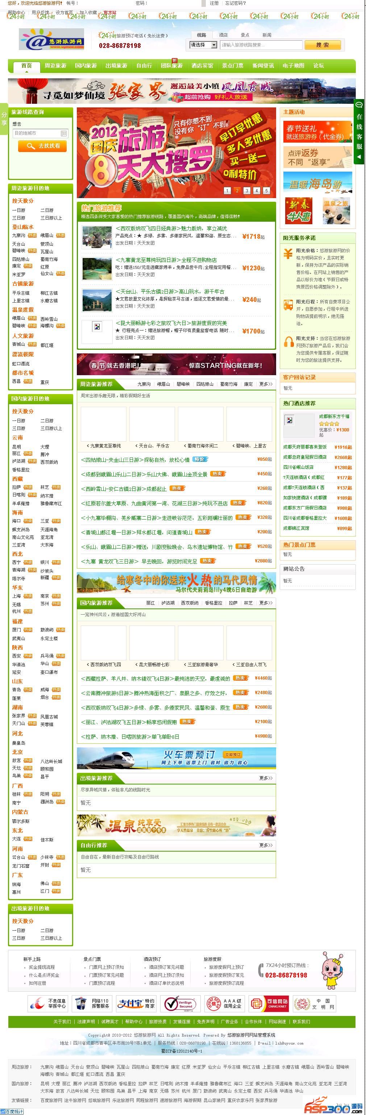This screenshot has height=1115, width=366.
Task: Click the four-star rating of 成都新东方千禧
Action: pos(329,424)
